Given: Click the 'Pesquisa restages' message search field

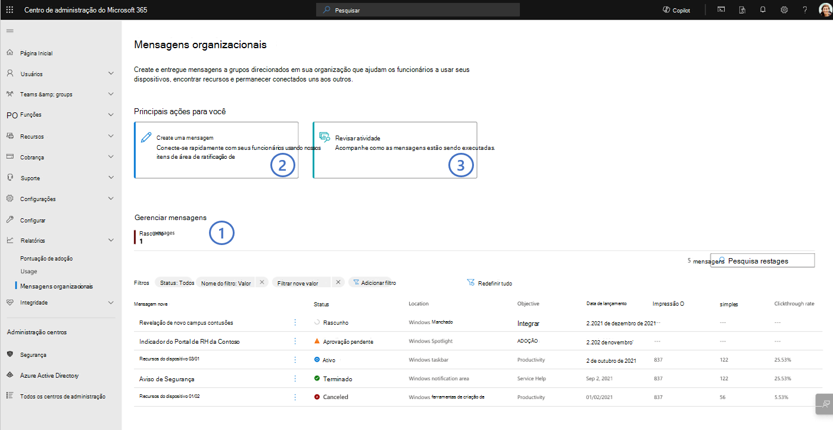Looking at the screenshot, I should 762,260.
